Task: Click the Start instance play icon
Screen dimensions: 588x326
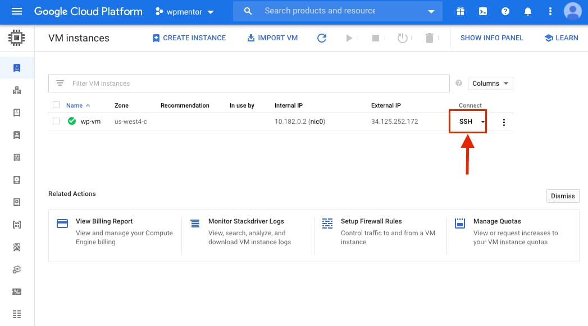Action: click(x=349, y=38)
